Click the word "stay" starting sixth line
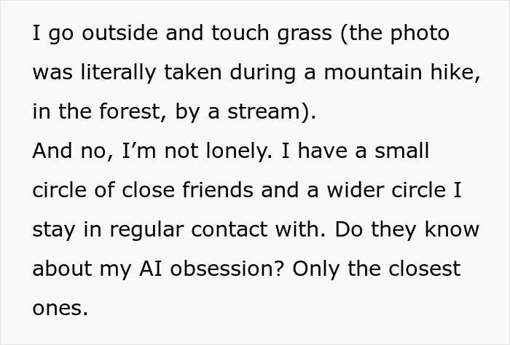The width and height of the screenshot is (510, 345). tap(54, 230)
